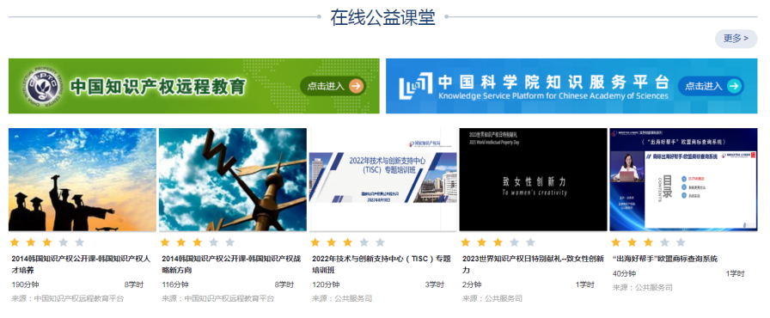
Task: Click the 2分钟 duration text
Action: point(472,284)
